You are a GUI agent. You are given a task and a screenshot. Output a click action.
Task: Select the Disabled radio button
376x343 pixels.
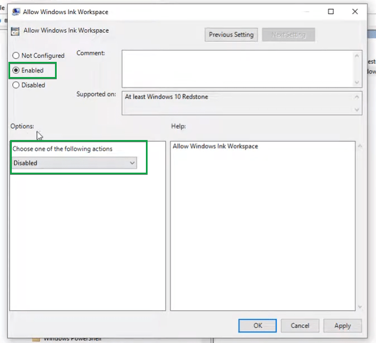pyautogui.click(x=16, y=85)
